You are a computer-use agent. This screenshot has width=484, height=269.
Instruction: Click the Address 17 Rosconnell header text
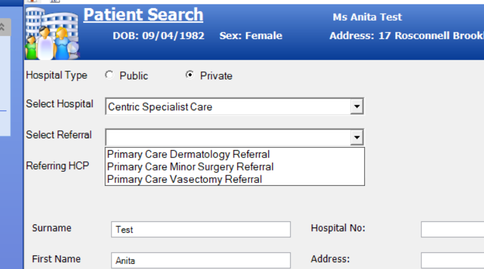(x=406, y=36)
